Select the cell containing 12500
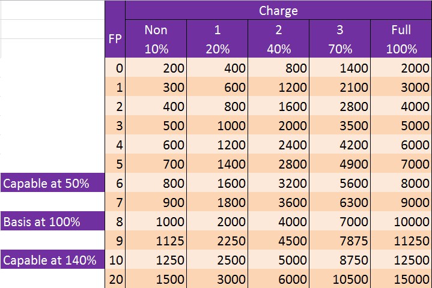Image resolution: width=432 pixels, height=288 pixels. pyautogui.click(x=401, y=260)
